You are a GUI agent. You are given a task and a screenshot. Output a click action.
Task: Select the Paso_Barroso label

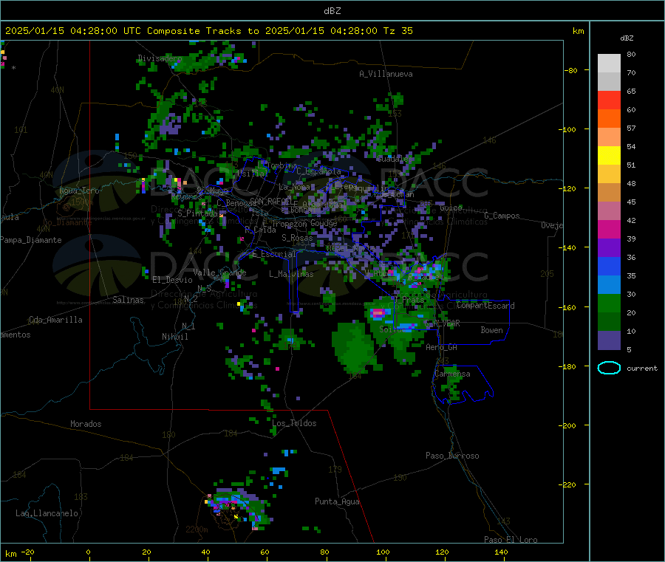(x=452, y=456)
